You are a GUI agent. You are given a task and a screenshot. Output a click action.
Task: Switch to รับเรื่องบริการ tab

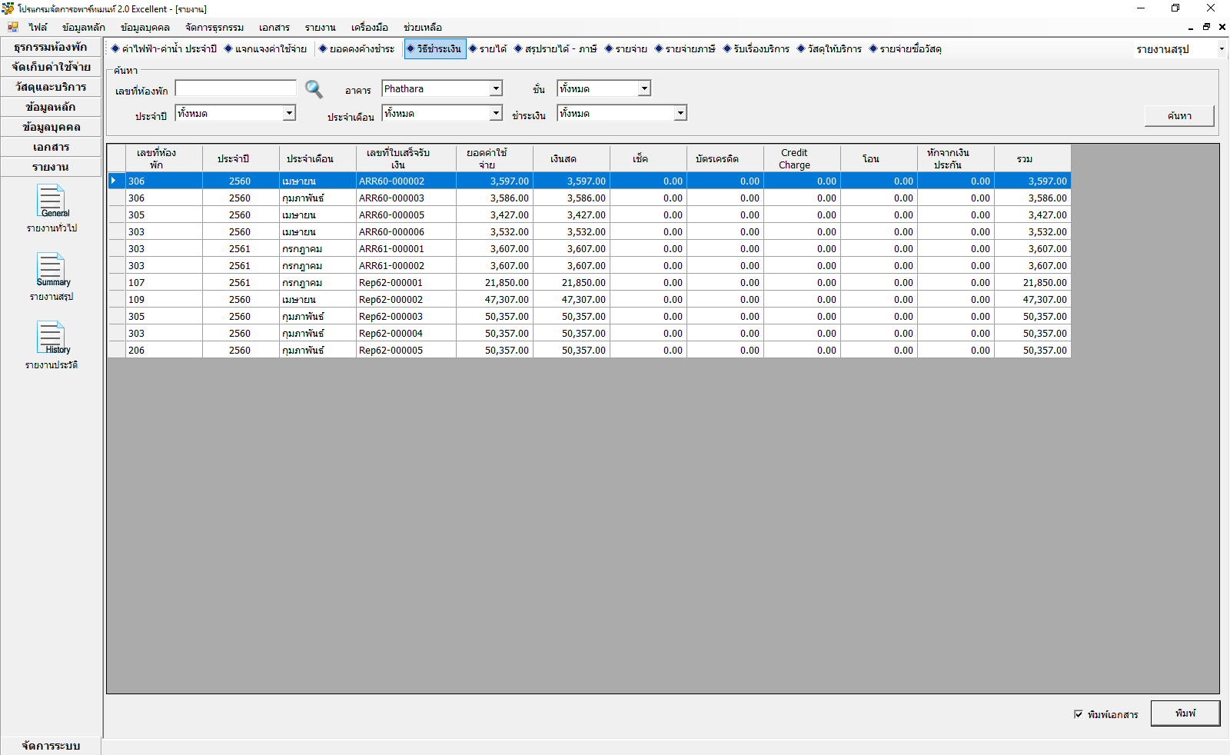click(x=756, y=48)
